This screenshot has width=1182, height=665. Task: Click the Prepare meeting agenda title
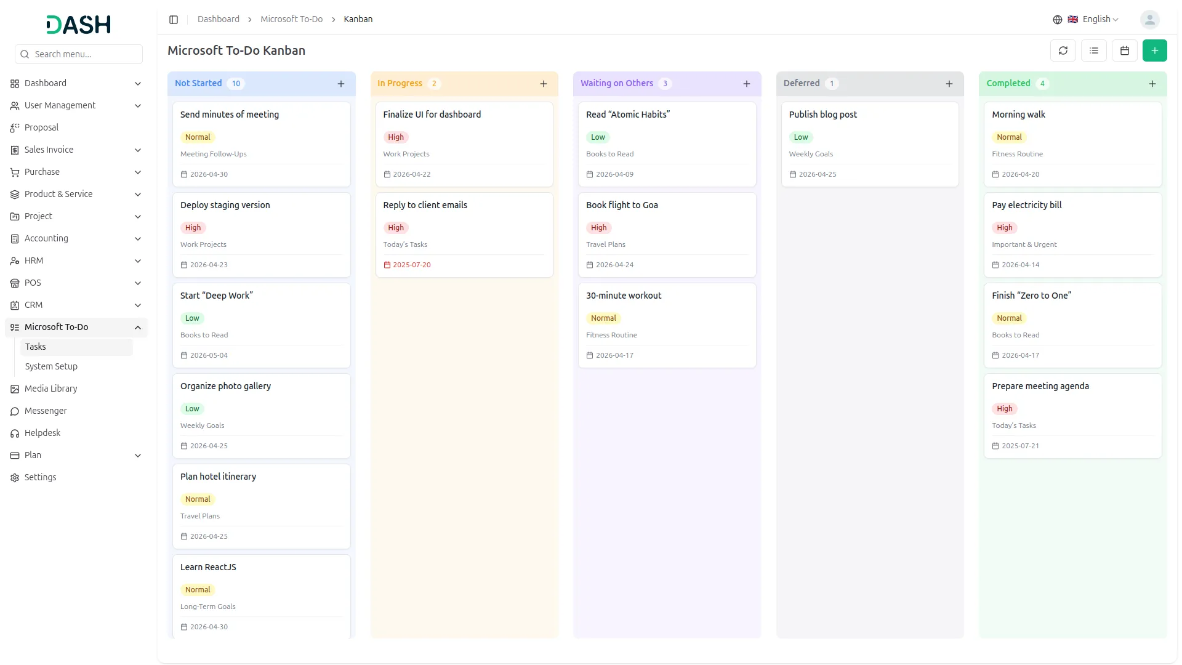click(1040, 386)
